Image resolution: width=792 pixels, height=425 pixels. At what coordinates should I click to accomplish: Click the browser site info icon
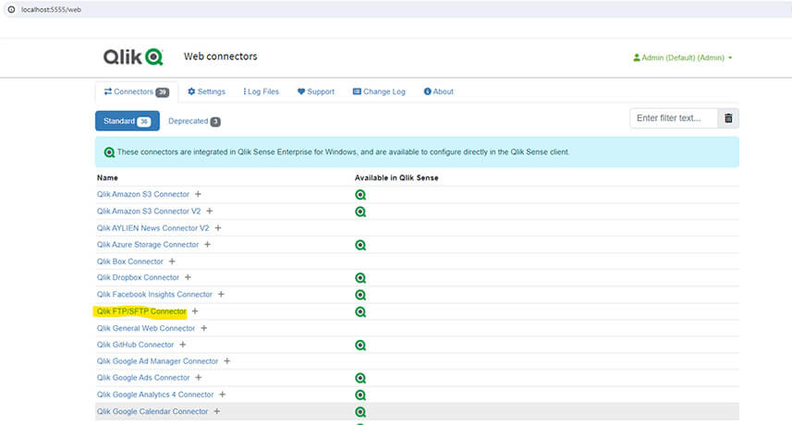pos(11,9)
